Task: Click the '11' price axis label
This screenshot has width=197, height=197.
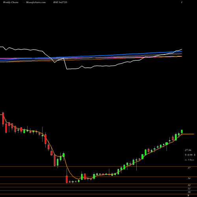Action: [x=189, y=189]
